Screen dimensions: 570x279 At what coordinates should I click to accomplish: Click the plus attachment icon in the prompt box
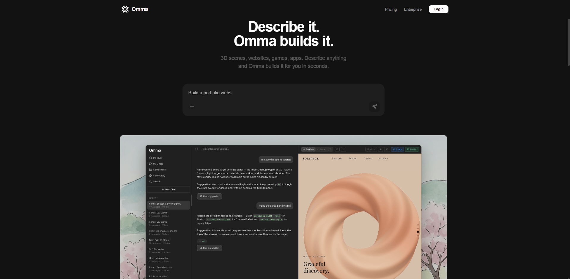point(192,107)
